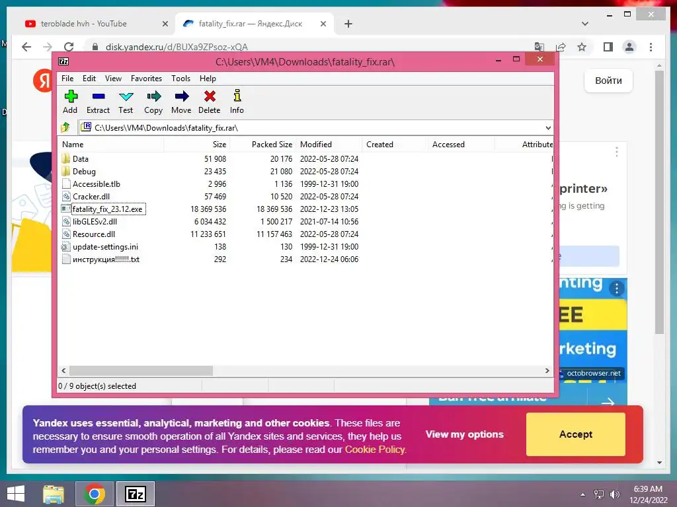Viewport: 677px width, 507px height.
Task: Sort by Packed Size column header
Action: [x=262, y=145]
